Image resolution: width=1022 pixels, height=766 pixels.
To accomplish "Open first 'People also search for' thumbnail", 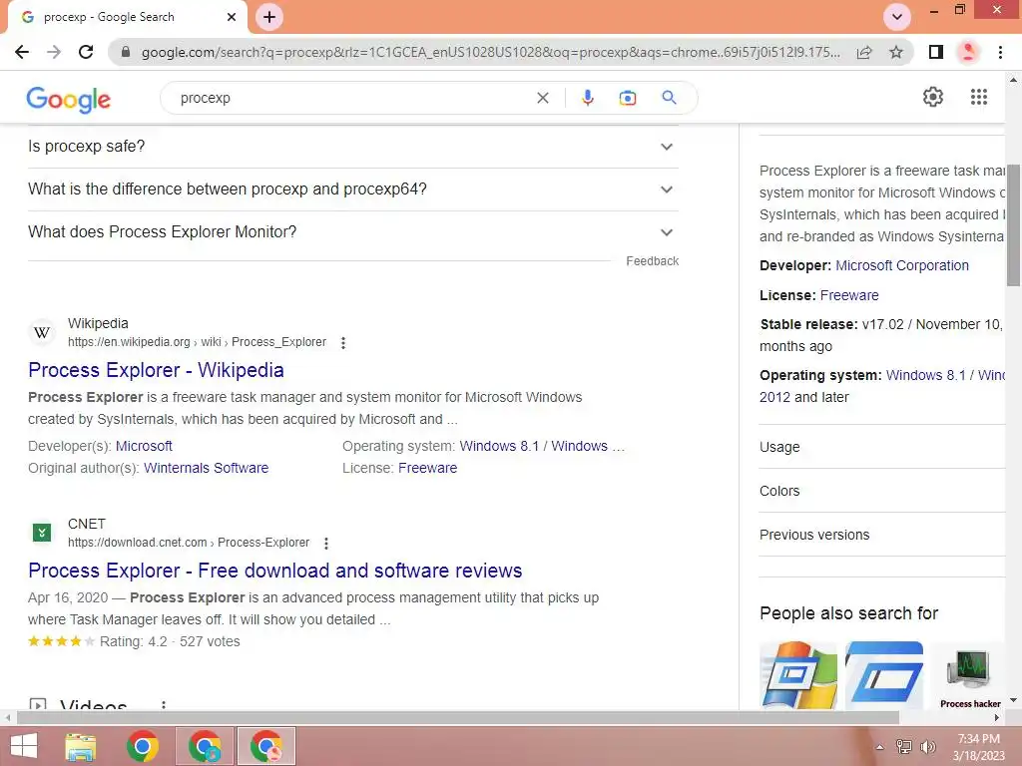I will click(x=798, y=675).
